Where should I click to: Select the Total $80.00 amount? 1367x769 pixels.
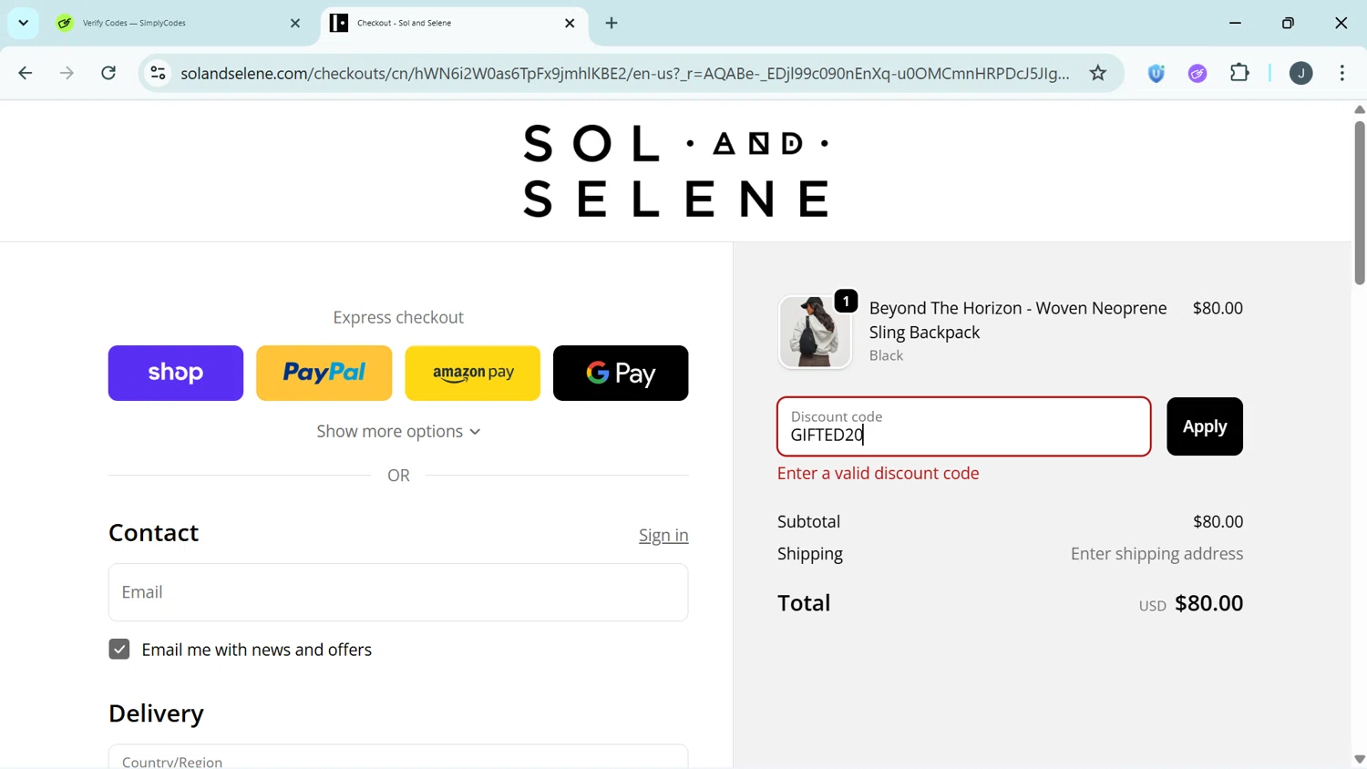(1208, 603)
